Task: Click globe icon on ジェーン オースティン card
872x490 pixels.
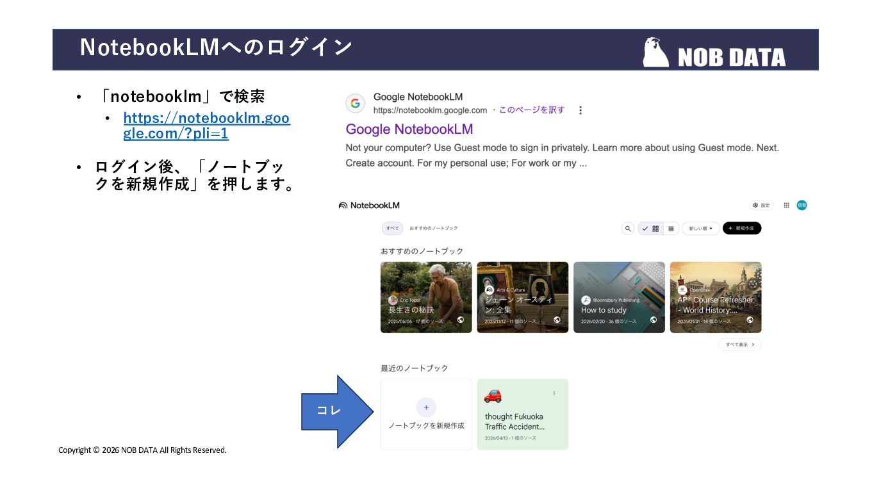Action: point(557,320)
